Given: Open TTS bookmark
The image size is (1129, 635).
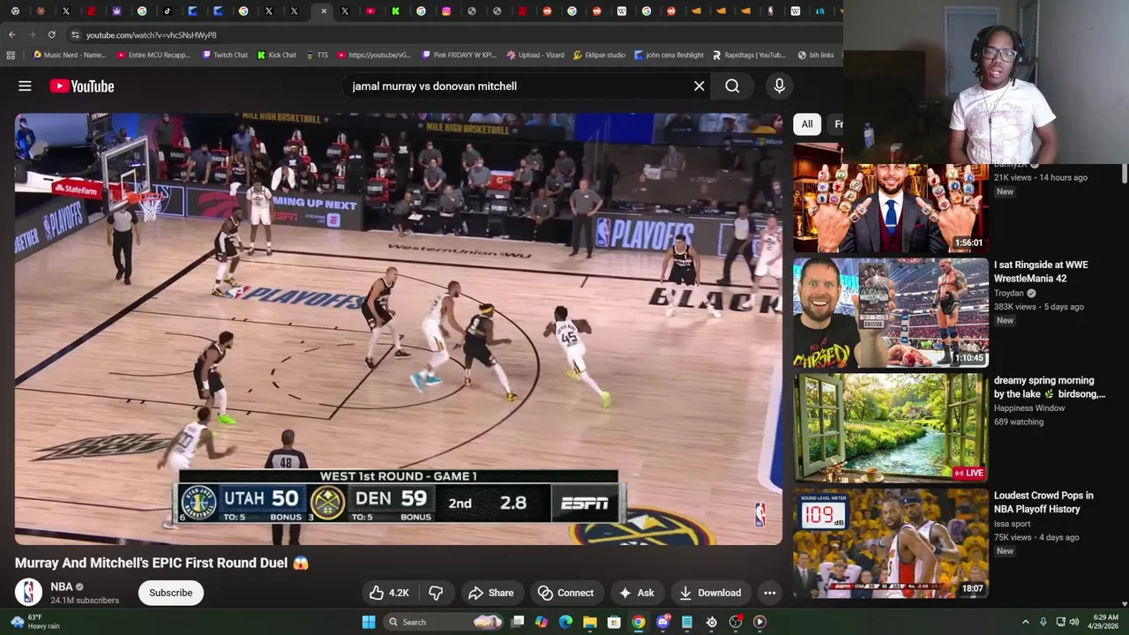Looking at the screenshot, I should [x=317, y=55].
